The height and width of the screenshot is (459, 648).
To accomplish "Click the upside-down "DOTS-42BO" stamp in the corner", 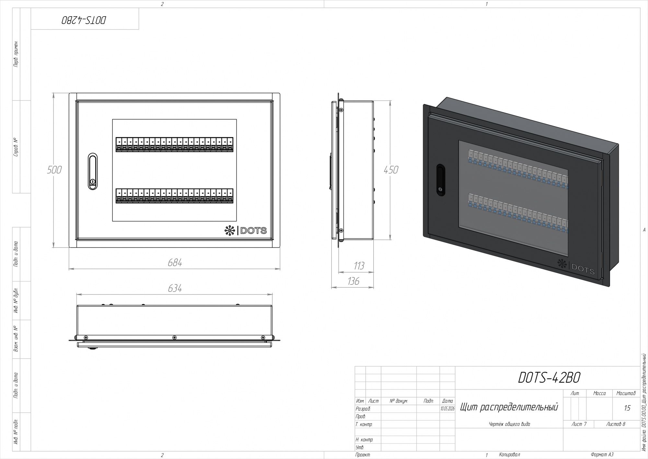I will point(84,20).
